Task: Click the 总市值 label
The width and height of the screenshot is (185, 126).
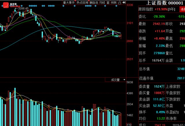Action: pos(144,69)
